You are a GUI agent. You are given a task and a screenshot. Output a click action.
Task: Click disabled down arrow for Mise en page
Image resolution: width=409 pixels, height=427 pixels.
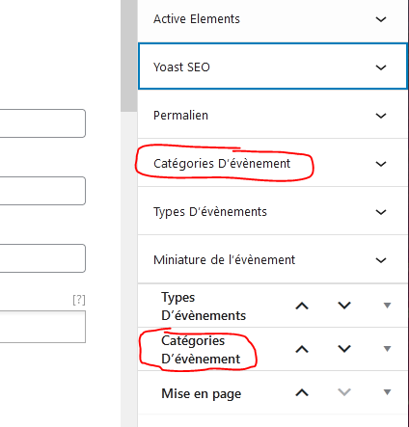pyautogui.click(x=344, y=392)
